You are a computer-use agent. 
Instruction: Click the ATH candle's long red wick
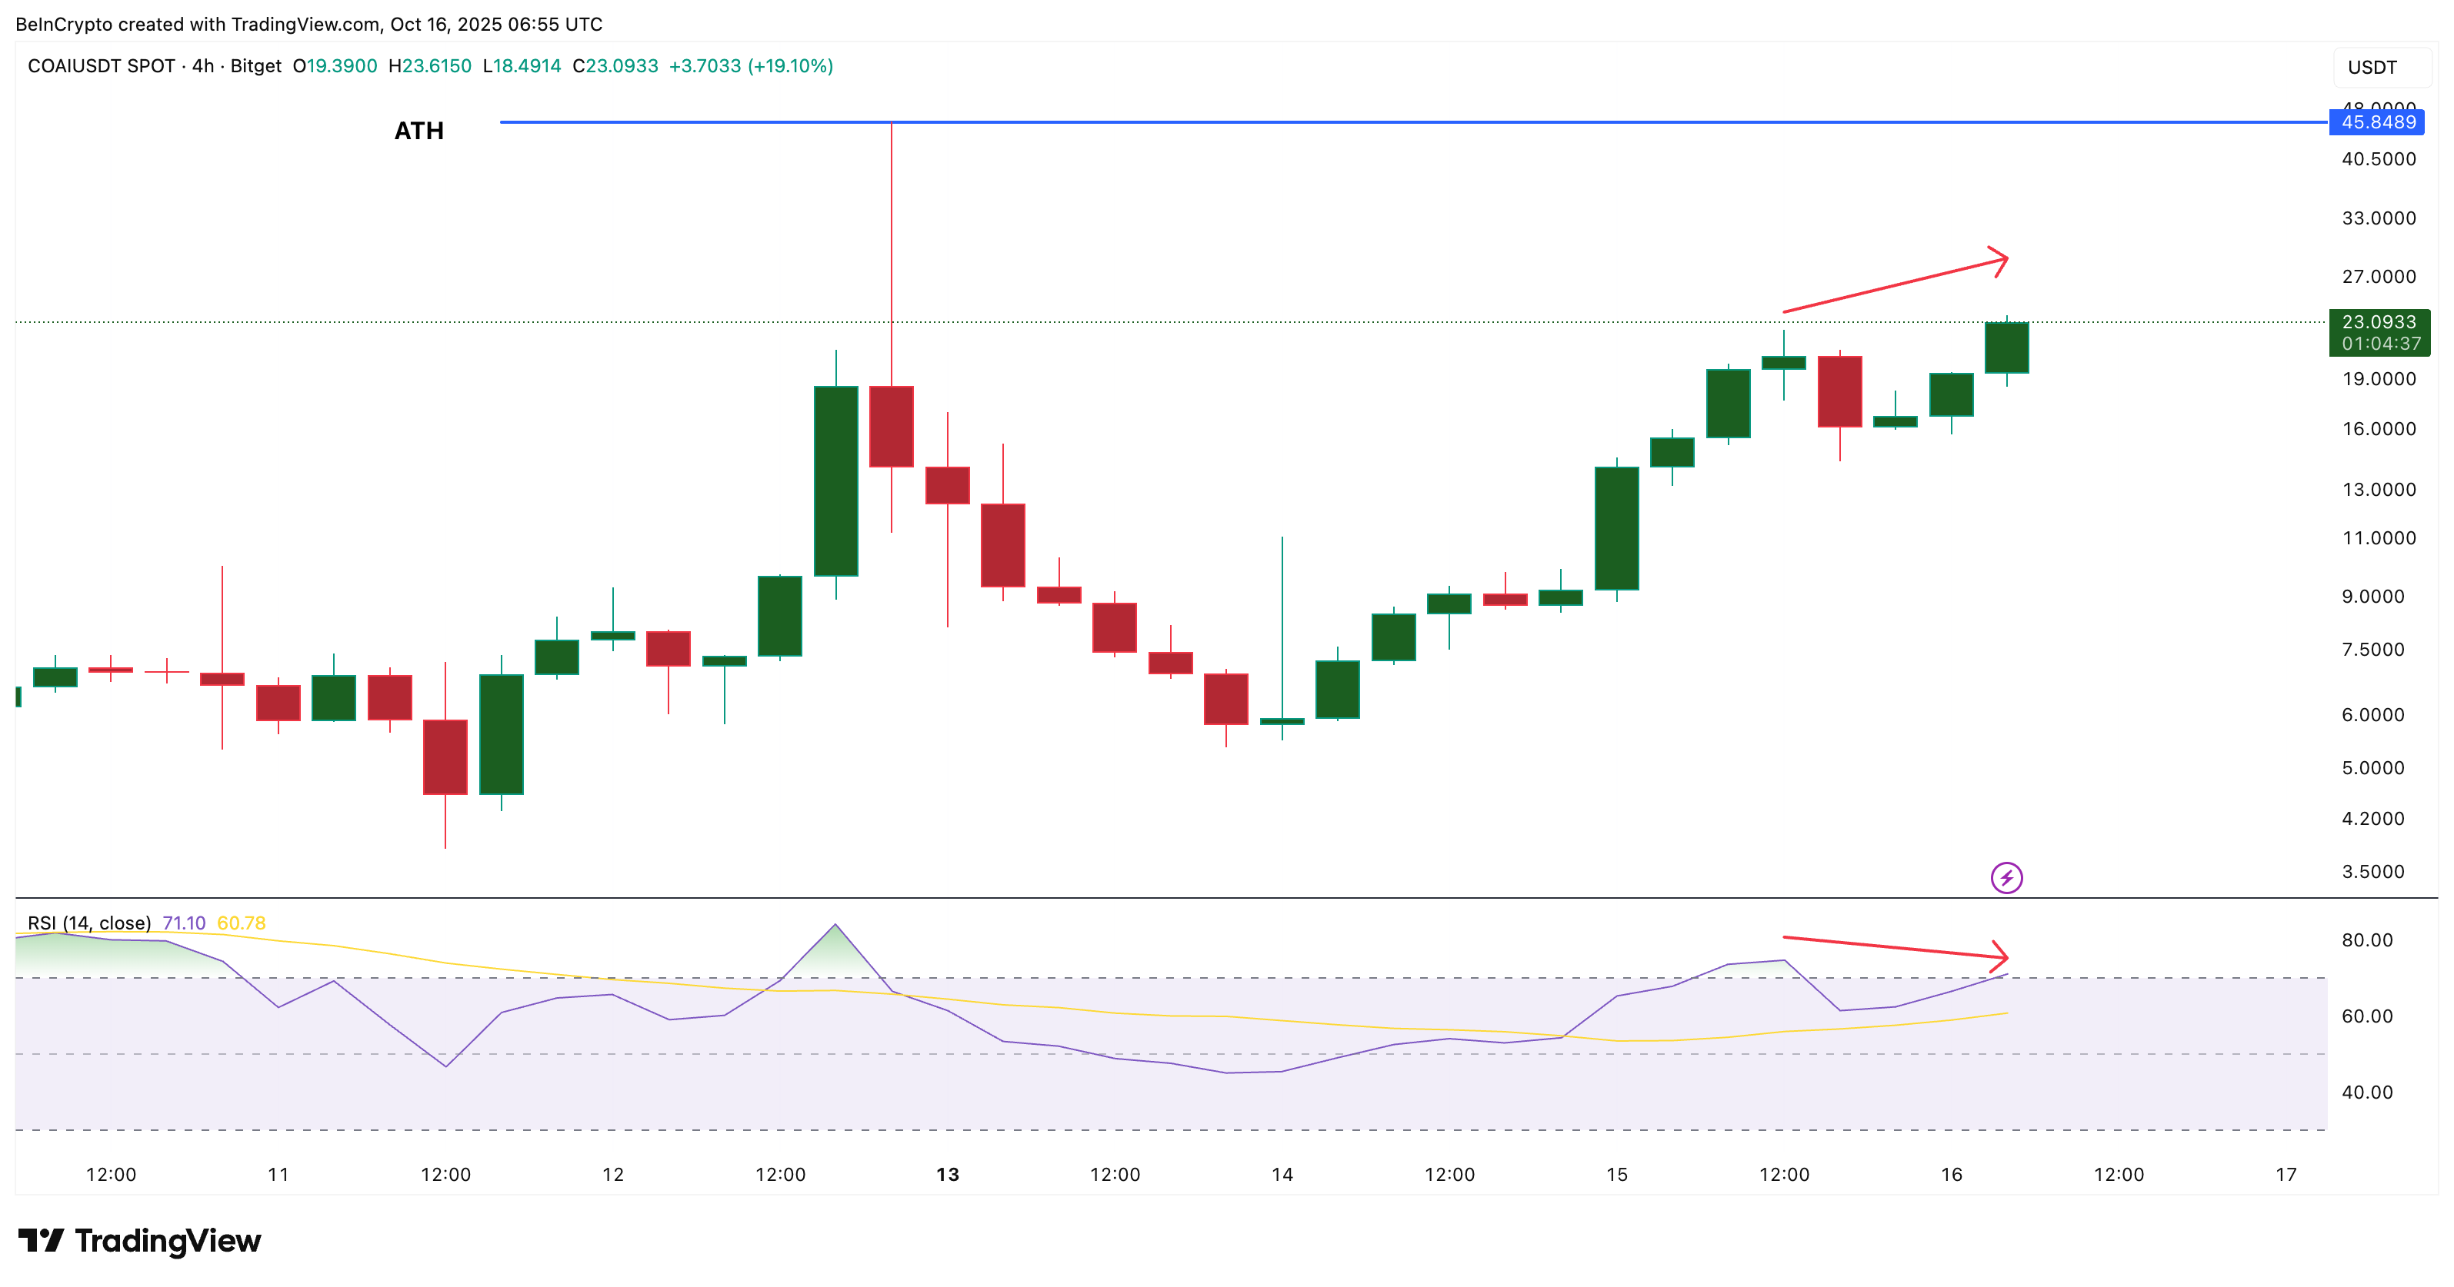pos(892,248)
